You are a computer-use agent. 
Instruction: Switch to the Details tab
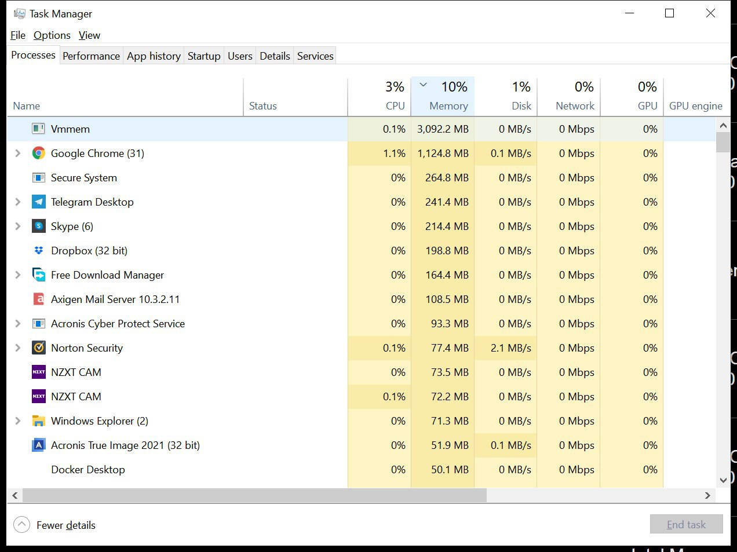point(275,56)
